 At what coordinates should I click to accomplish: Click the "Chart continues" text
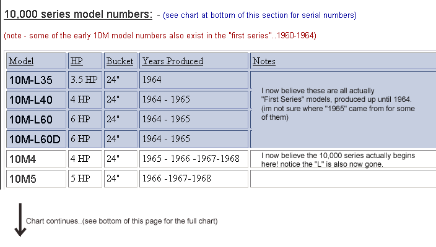121,220
